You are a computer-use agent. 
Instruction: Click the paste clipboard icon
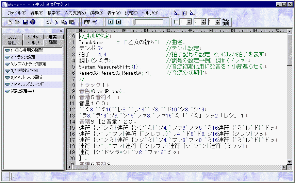coord(72,22)
